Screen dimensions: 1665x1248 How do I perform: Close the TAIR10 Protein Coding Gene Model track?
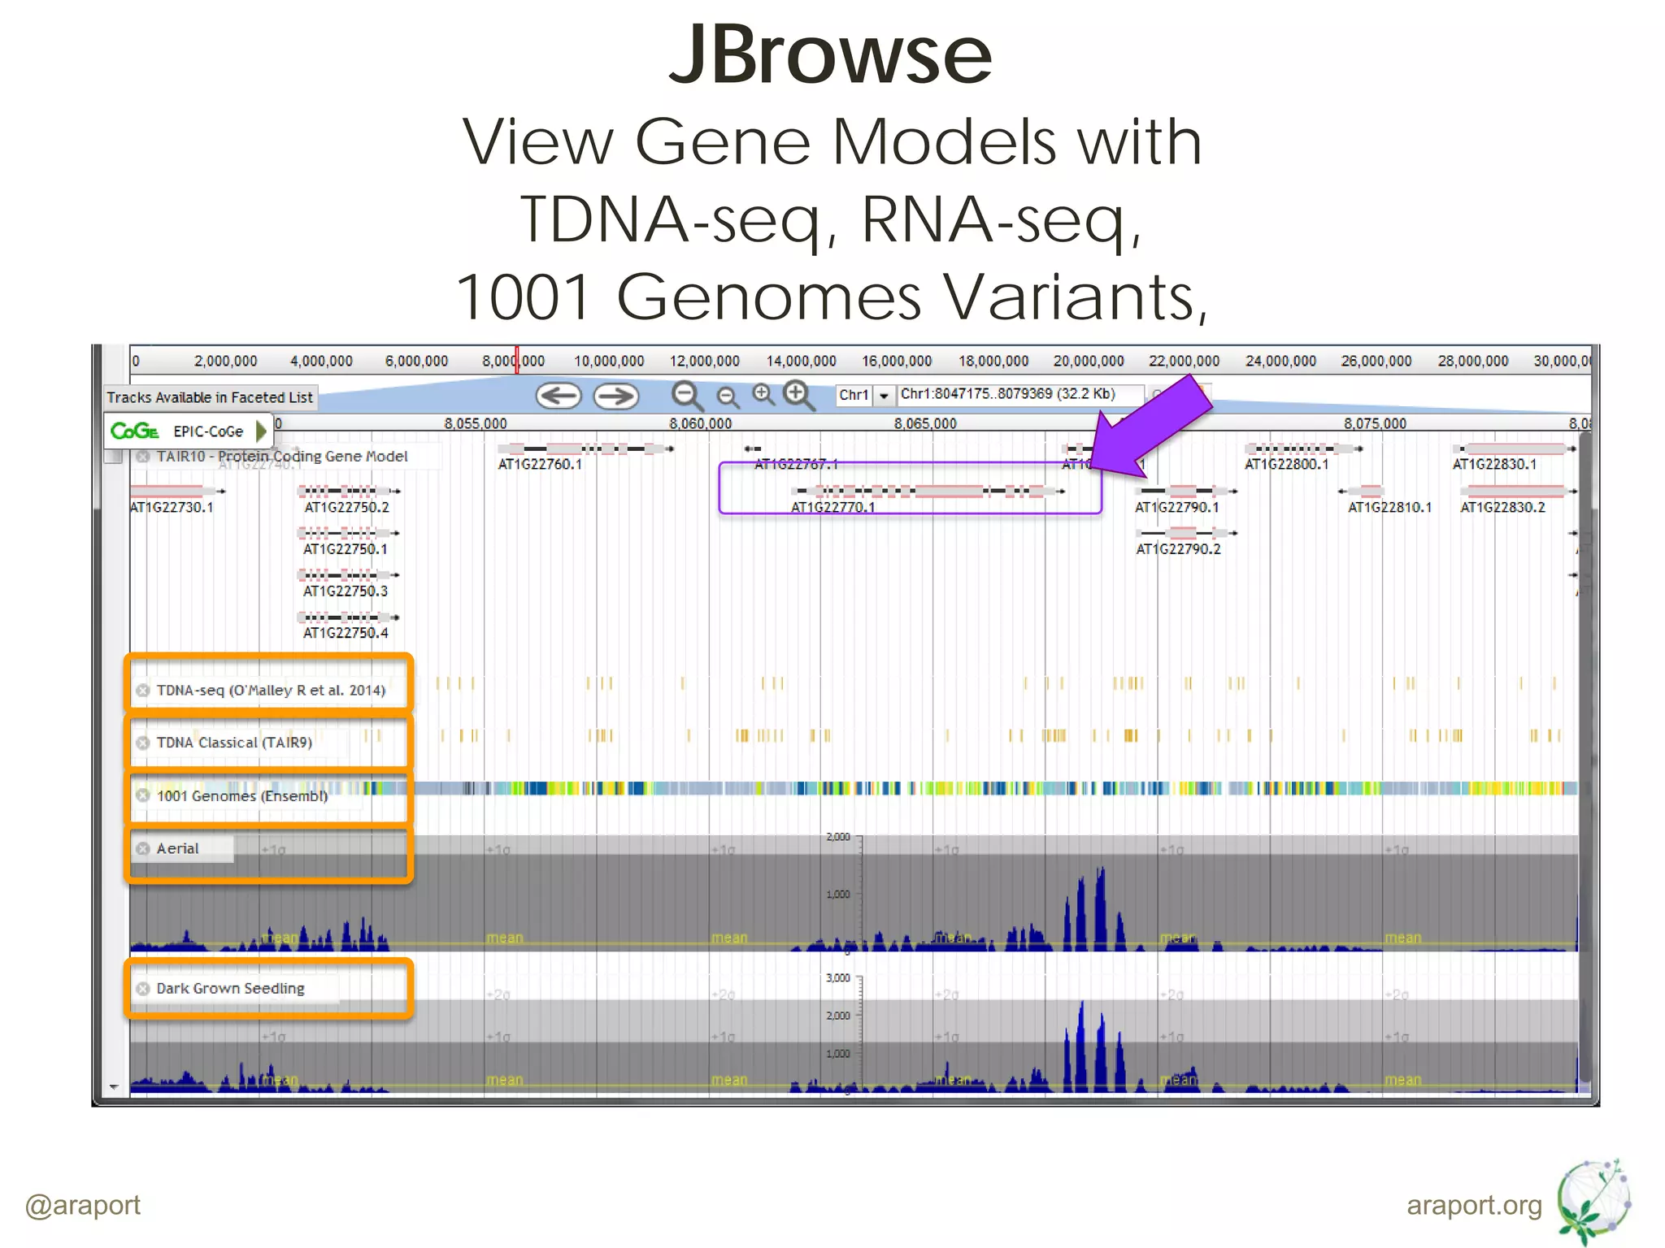tap(143, 457)
